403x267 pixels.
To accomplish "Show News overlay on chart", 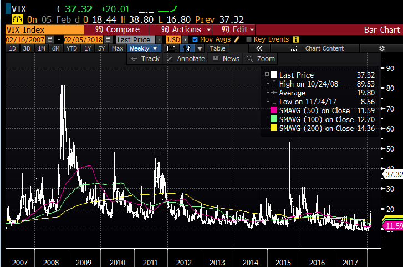I will [226, 58].
